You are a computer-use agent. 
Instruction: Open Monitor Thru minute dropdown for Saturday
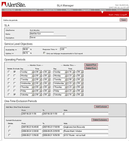(x=80, y=95)
